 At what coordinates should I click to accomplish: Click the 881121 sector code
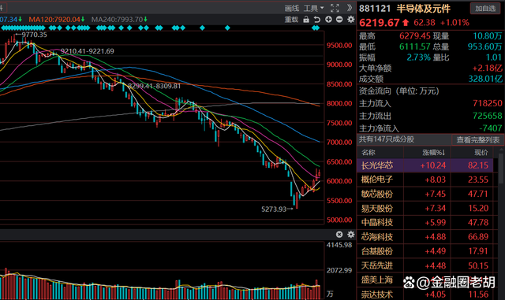click(375, 9)
